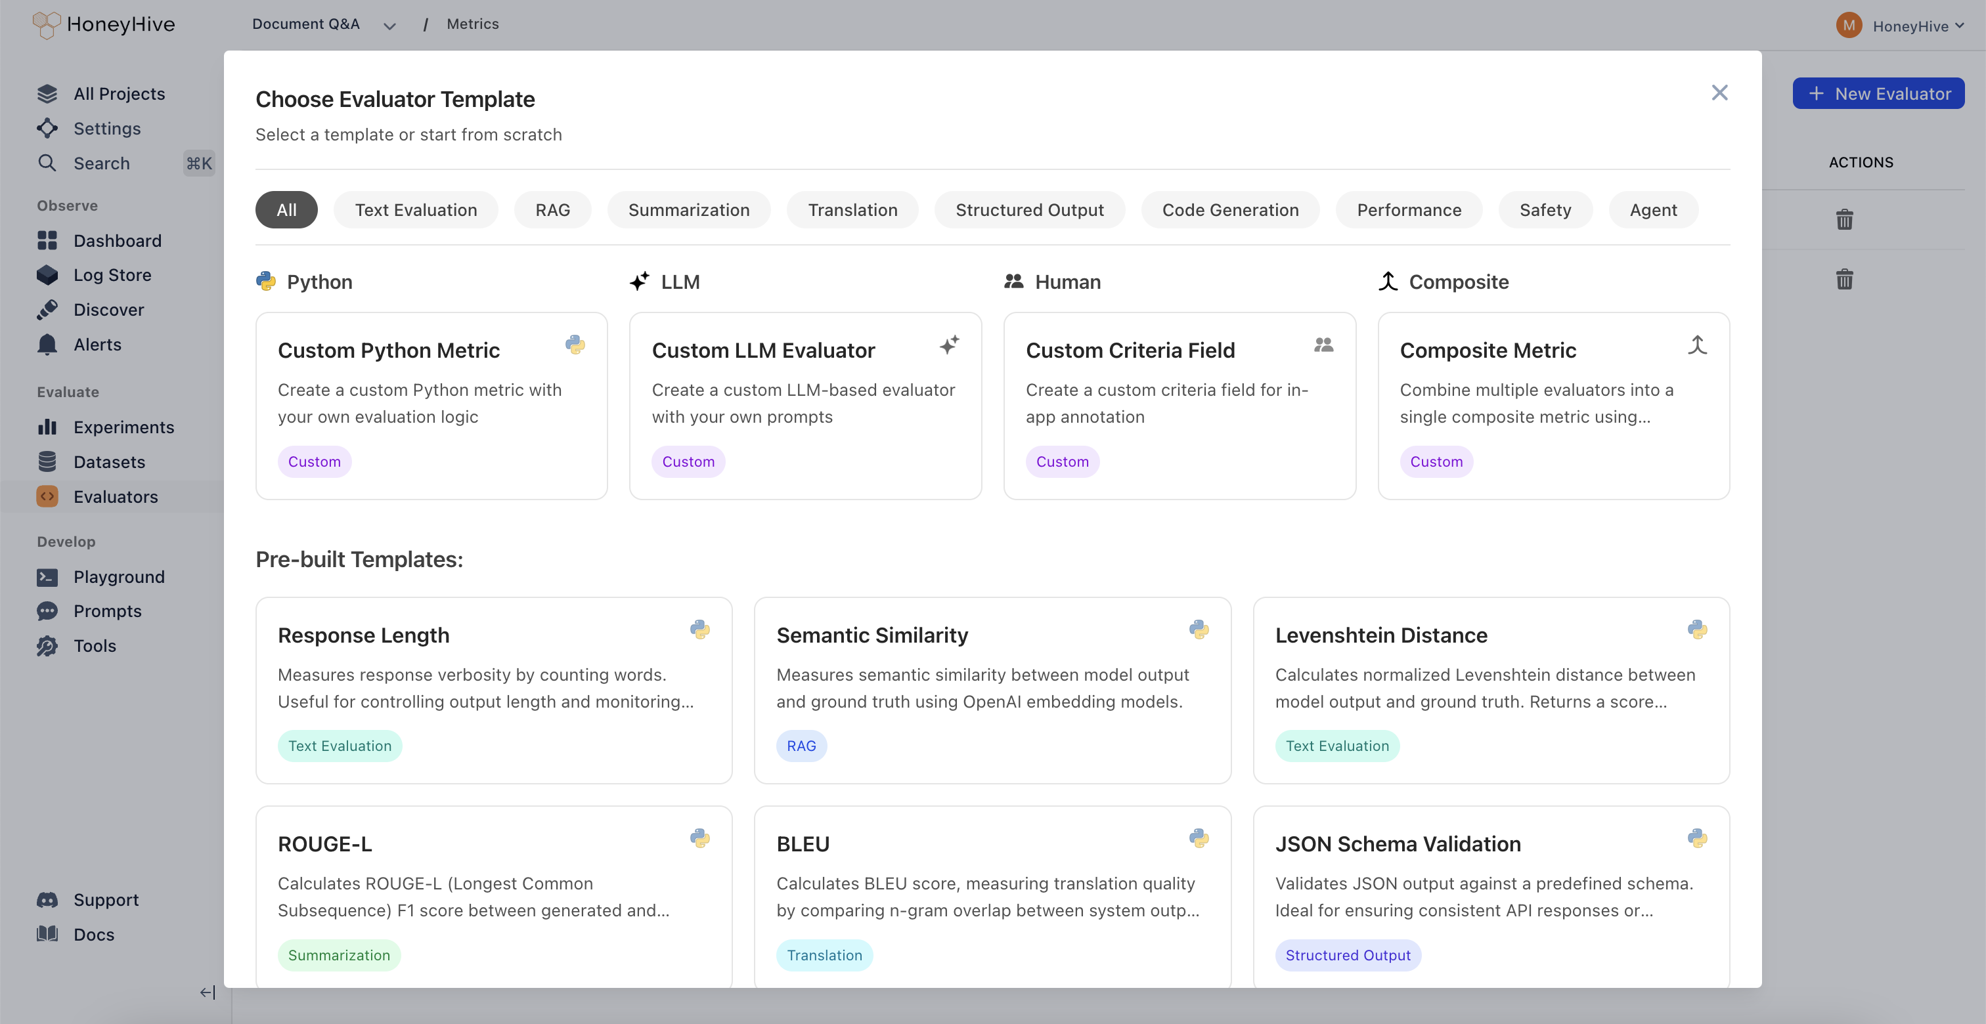Viewport: 1986px width, 1024px height.
Task: Click the New Evaluator button
Action: (1877, 93)
